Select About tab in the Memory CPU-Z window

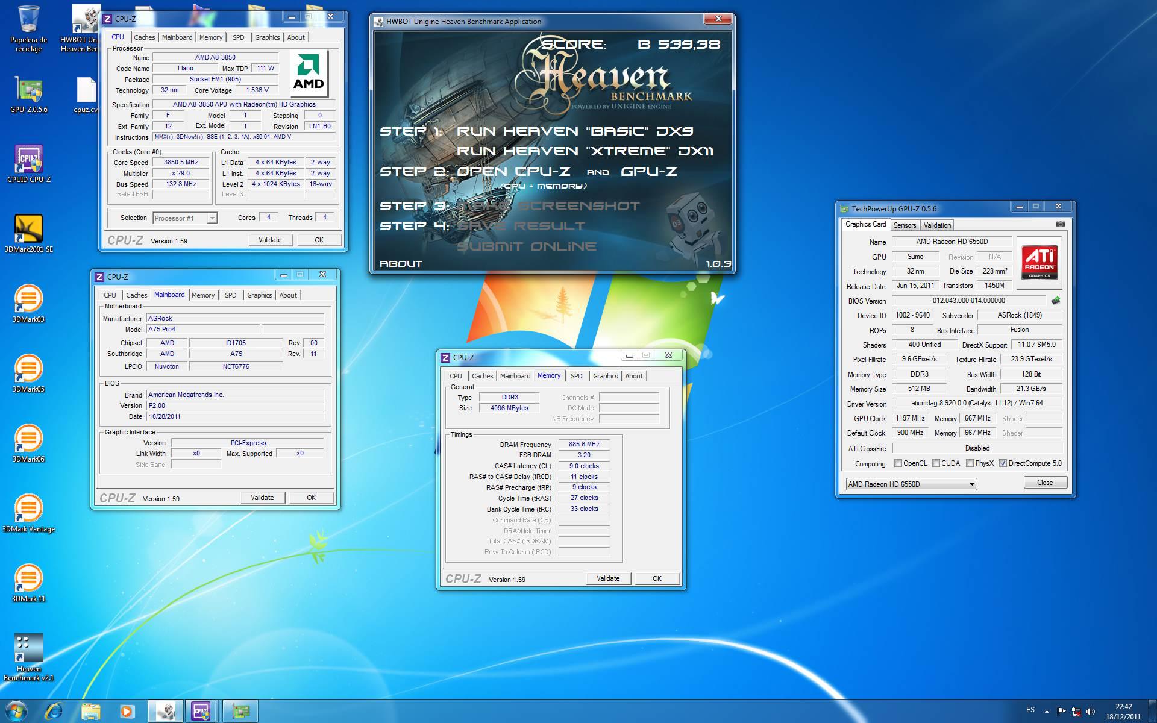click(x=634, y=376)
